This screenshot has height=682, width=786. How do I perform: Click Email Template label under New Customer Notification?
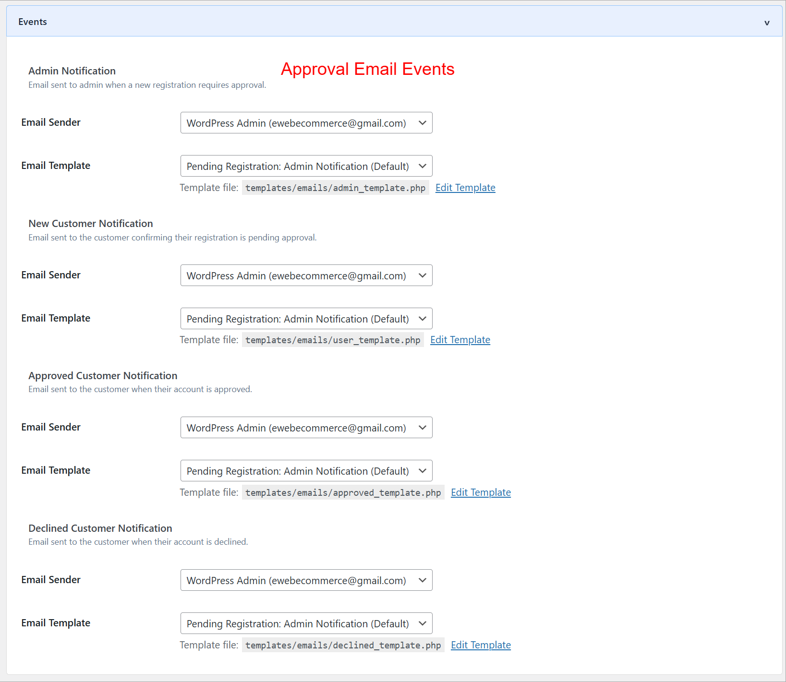(56, 318)
